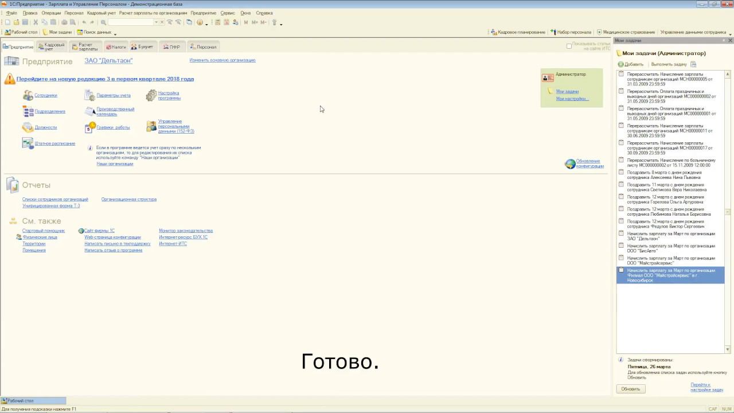Expand the staff-management toolbar overflow arrow
The height and width of the screenshot is (413, 734).
pos(730,33)
